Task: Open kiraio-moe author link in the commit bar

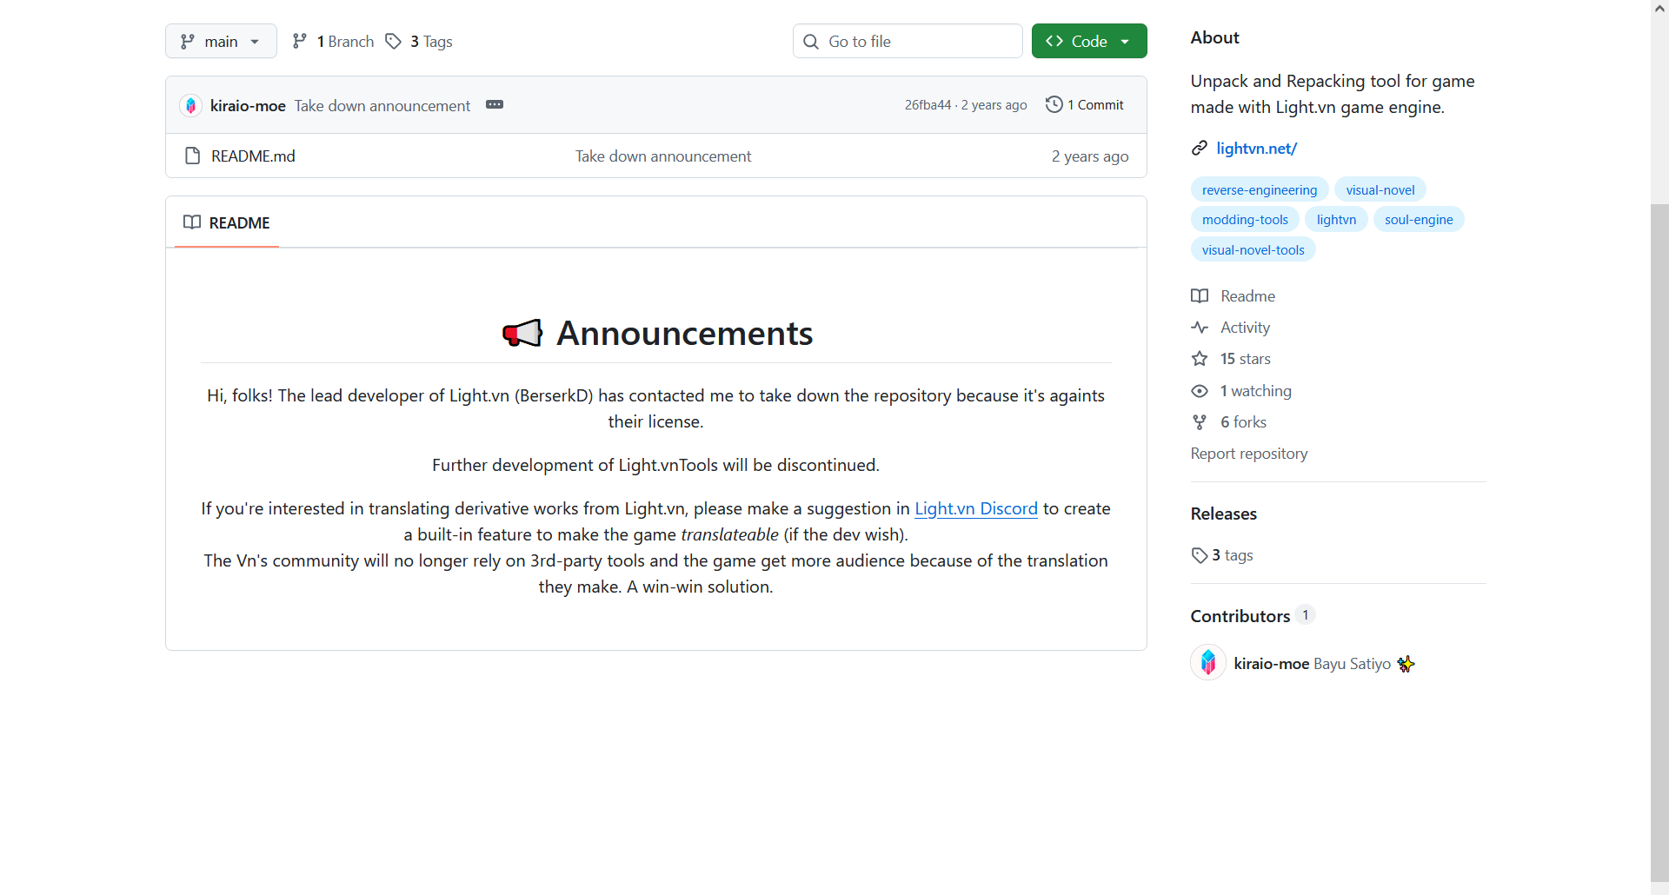Action: click(248, 105)
